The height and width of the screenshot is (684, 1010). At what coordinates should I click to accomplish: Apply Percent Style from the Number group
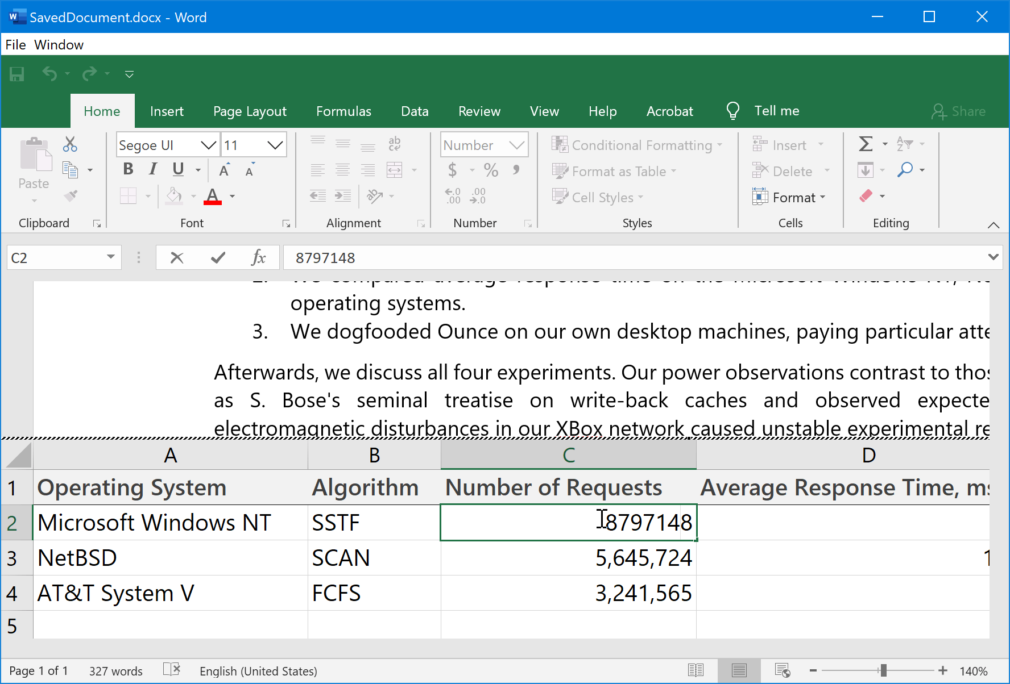pyautogui.click(x=491, y=170)
